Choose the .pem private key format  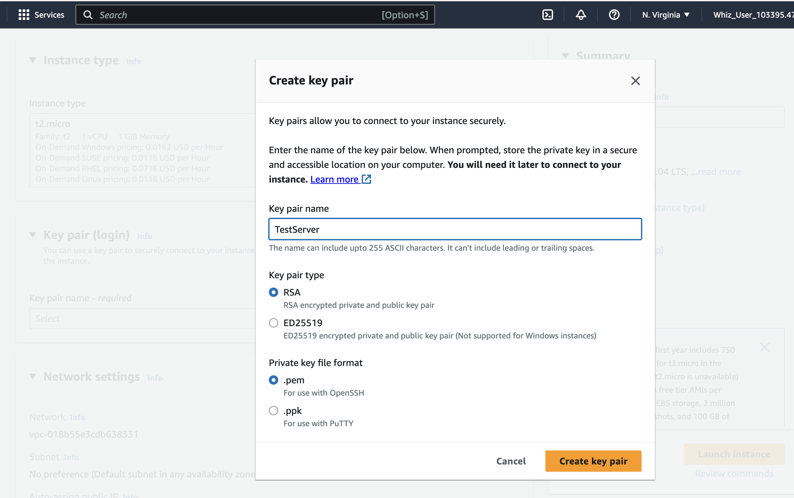274,380
